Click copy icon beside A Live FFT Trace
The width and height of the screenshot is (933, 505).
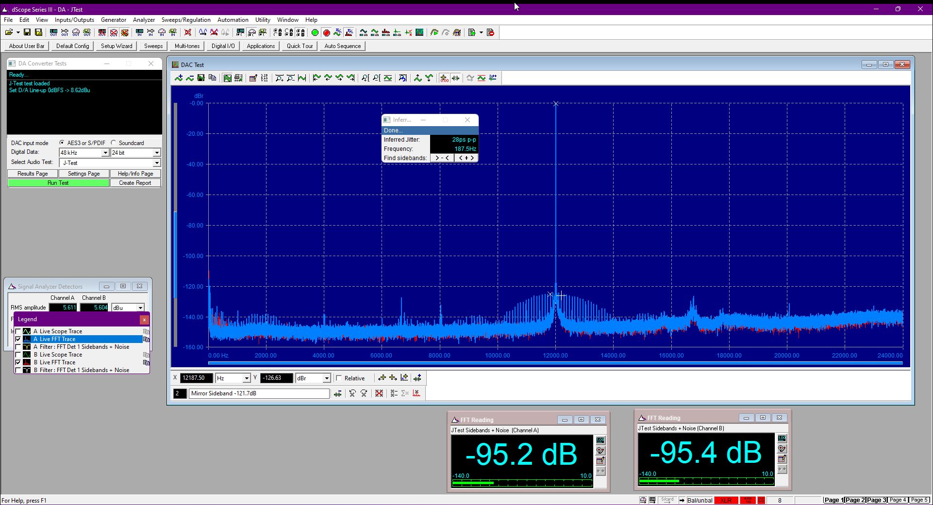(x=146, y=339)
